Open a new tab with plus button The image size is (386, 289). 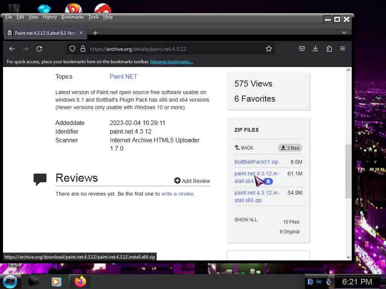coord(95,33)
